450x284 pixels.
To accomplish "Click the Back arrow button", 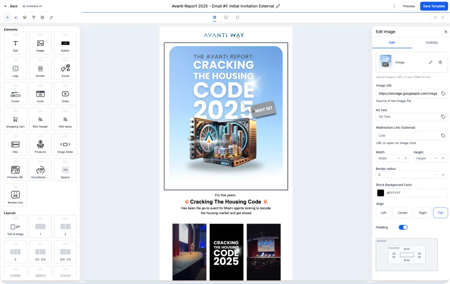I will tap(10, 6).
